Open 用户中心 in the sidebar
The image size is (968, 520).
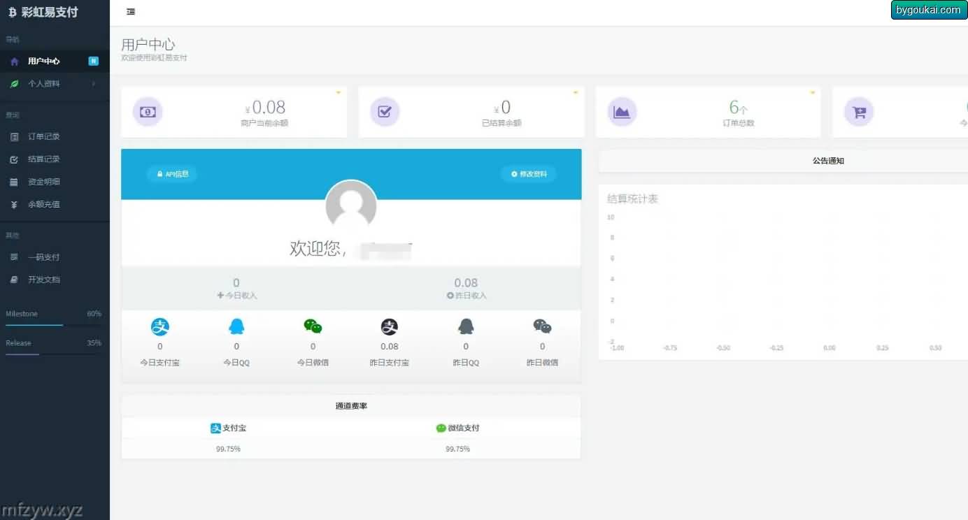click(x=43, y=62)
